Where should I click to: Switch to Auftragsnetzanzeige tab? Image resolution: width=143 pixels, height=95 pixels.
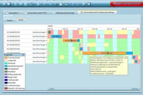(x=64, y=13)
